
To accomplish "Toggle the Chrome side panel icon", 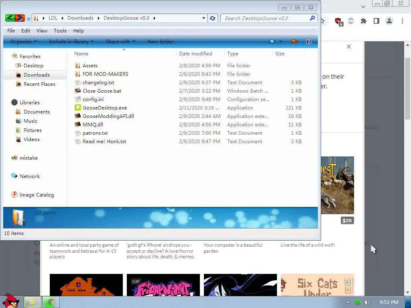I will click(376, 21).
